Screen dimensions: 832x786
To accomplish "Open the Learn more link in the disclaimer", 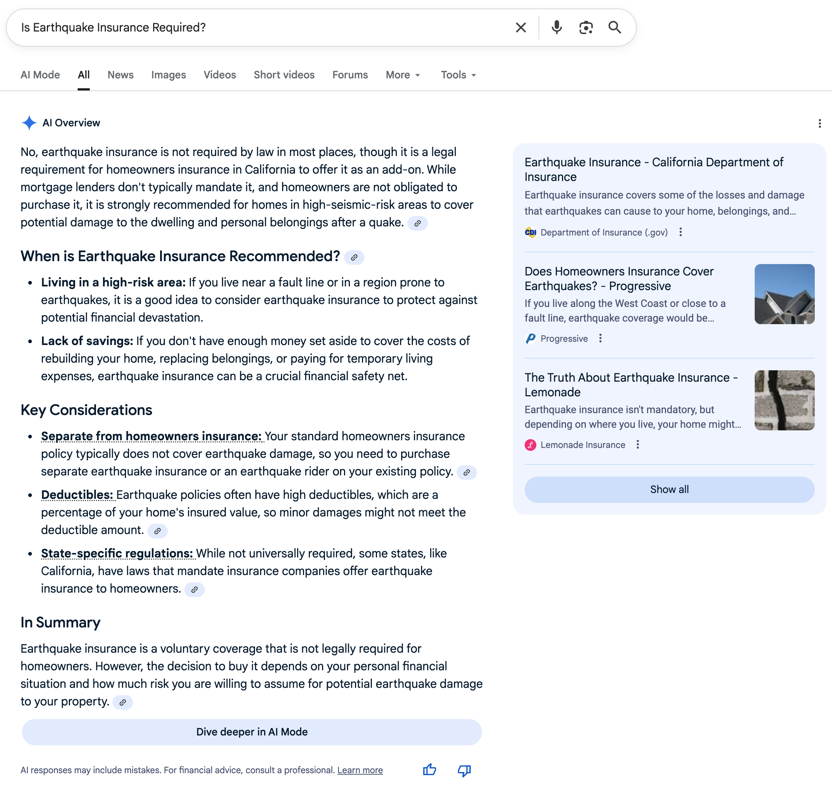I will [360, 770].
